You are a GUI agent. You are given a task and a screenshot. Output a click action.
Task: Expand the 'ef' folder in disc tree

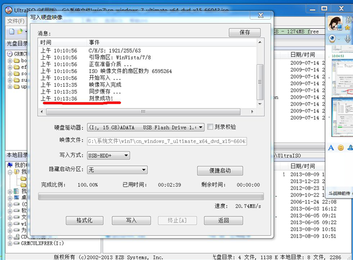(10, 67)
